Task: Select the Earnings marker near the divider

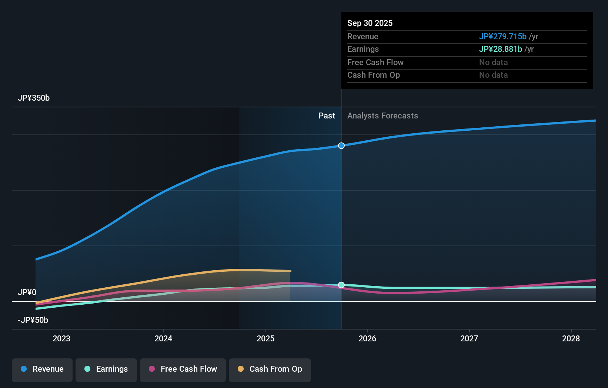Action: (341, 285)
